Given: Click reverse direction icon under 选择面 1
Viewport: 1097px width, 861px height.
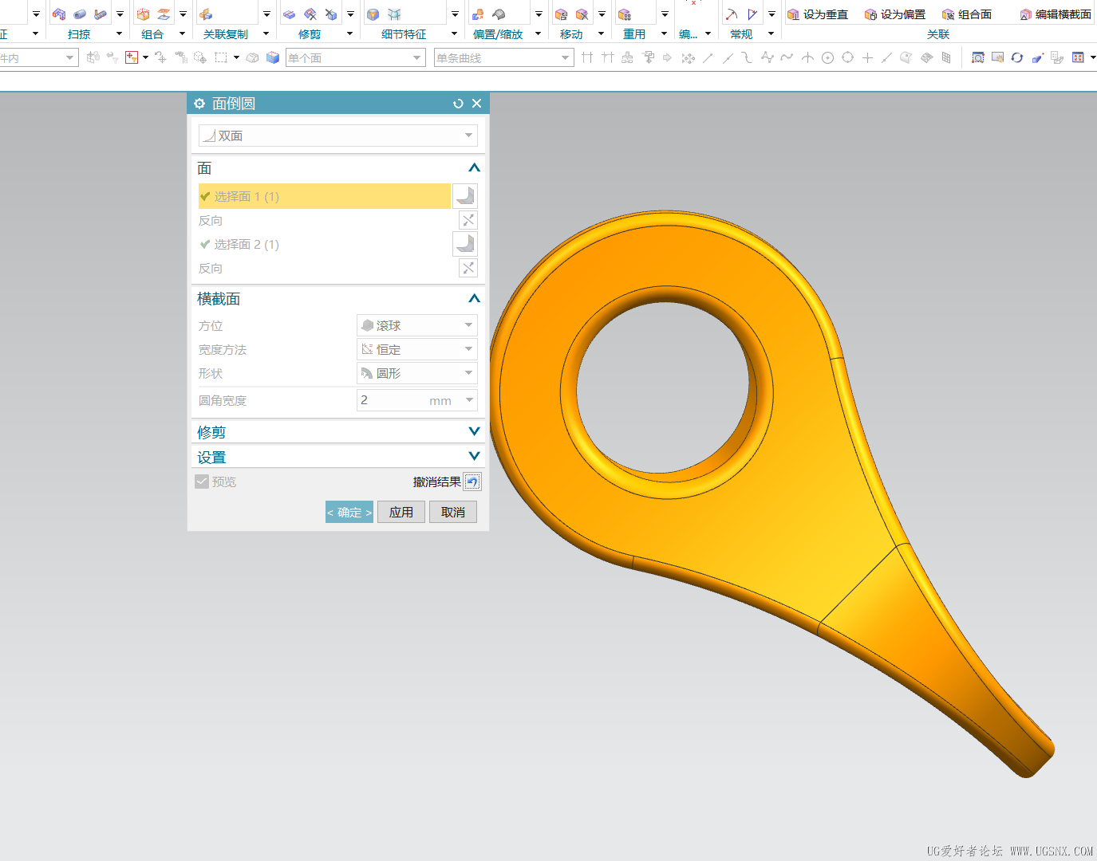Looking at the screenshot, I should coord(468,220).
